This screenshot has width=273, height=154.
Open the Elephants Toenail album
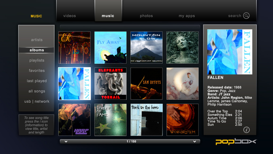pyautogui.click(x=110, y=84)
